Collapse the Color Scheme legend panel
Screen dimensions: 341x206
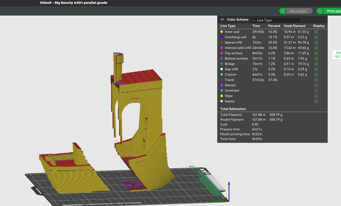(x=222, y=20)
